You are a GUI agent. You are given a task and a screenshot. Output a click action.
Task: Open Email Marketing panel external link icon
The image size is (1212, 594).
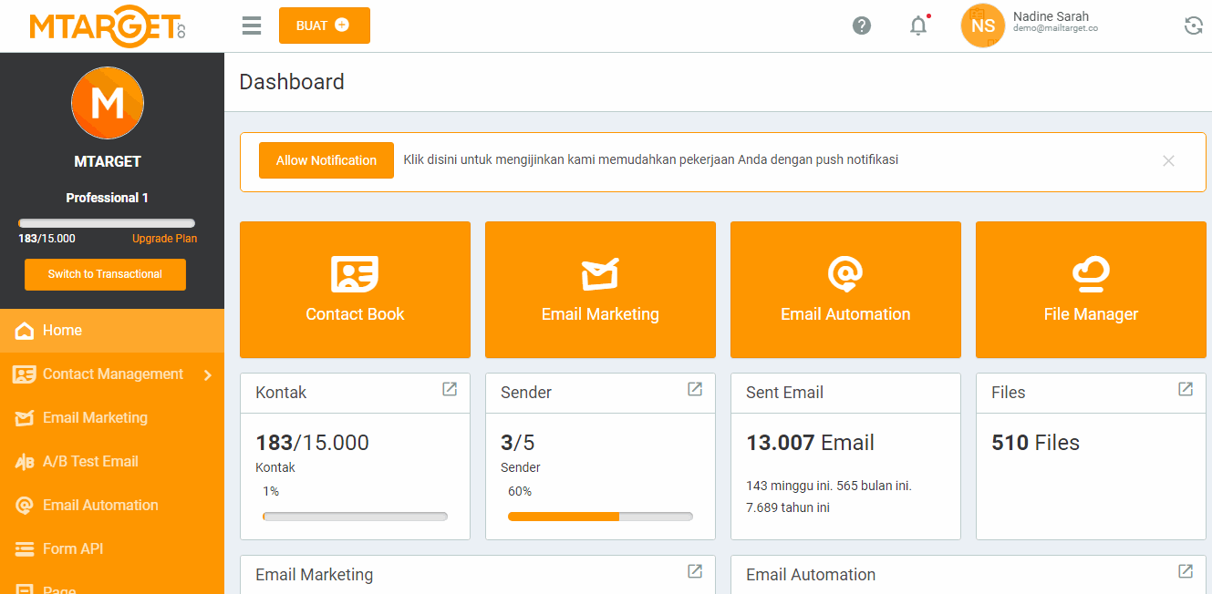point(695,571)
